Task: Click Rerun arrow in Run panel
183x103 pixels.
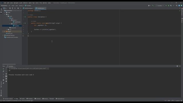Action: click(x=3, y=69)
